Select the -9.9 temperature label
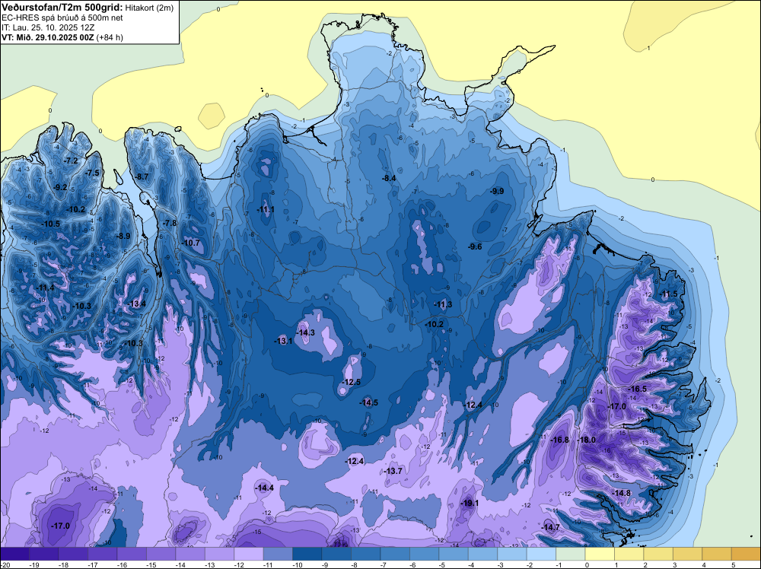The width and height of the screenshot is (761, 569). [497, 191]
